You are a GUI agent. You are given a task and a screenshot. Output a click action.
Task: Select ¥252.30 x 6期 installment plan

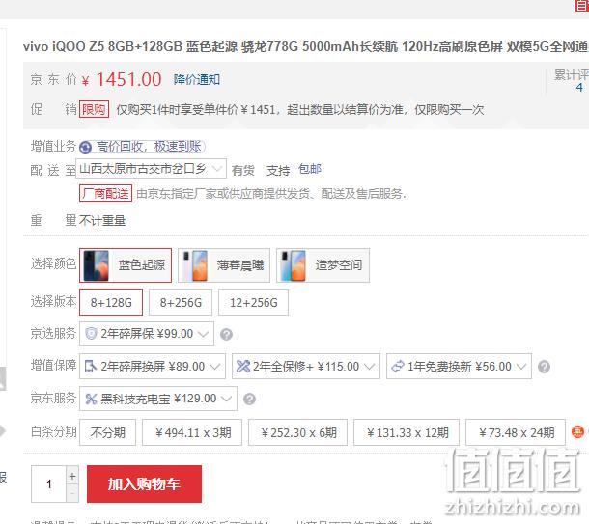pyautogui.click(x=298, y=432)
